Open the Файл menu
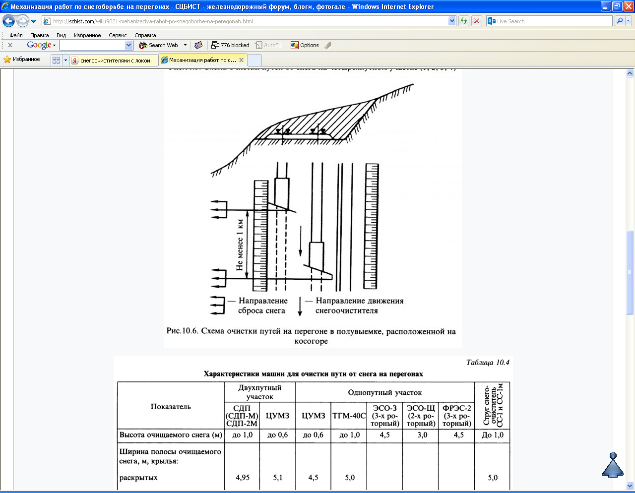This screenshot has width=635, height=493. coord(16,35)
